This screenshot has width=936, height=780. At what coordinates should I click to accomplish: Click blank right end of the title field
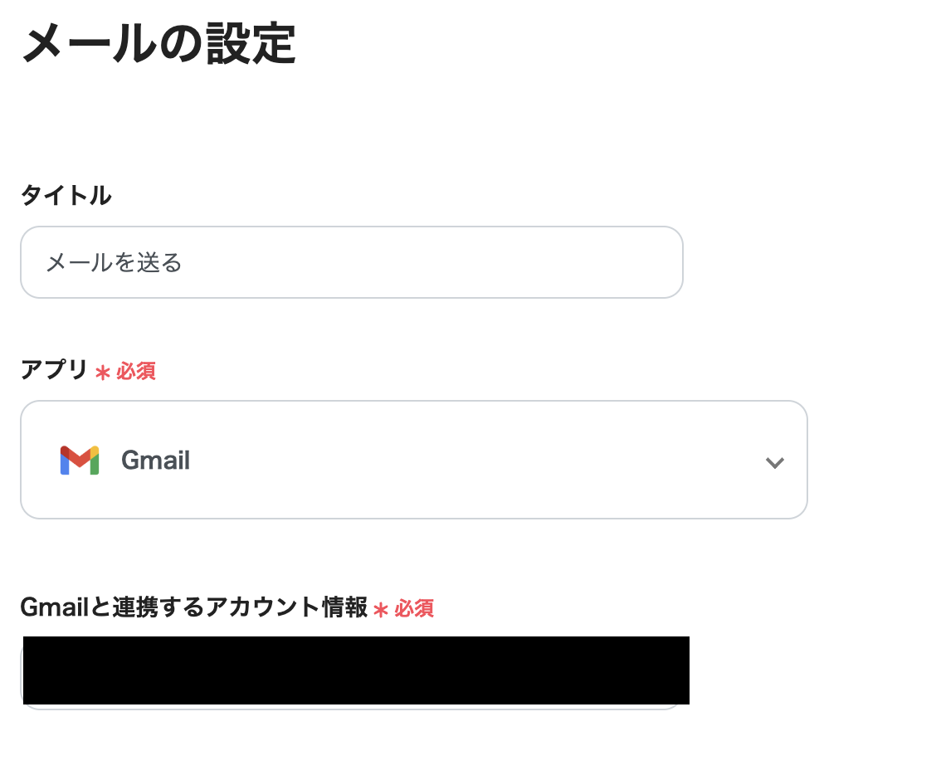[631, 262]
